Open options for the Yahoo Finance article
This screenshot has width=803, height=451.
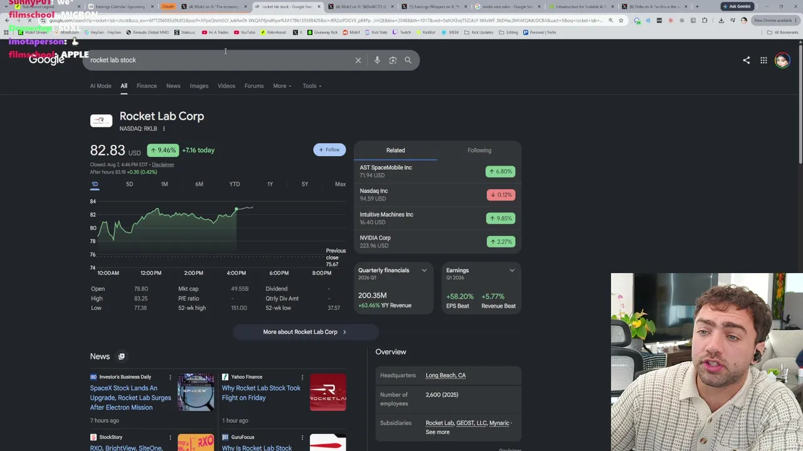coord(302,377)
